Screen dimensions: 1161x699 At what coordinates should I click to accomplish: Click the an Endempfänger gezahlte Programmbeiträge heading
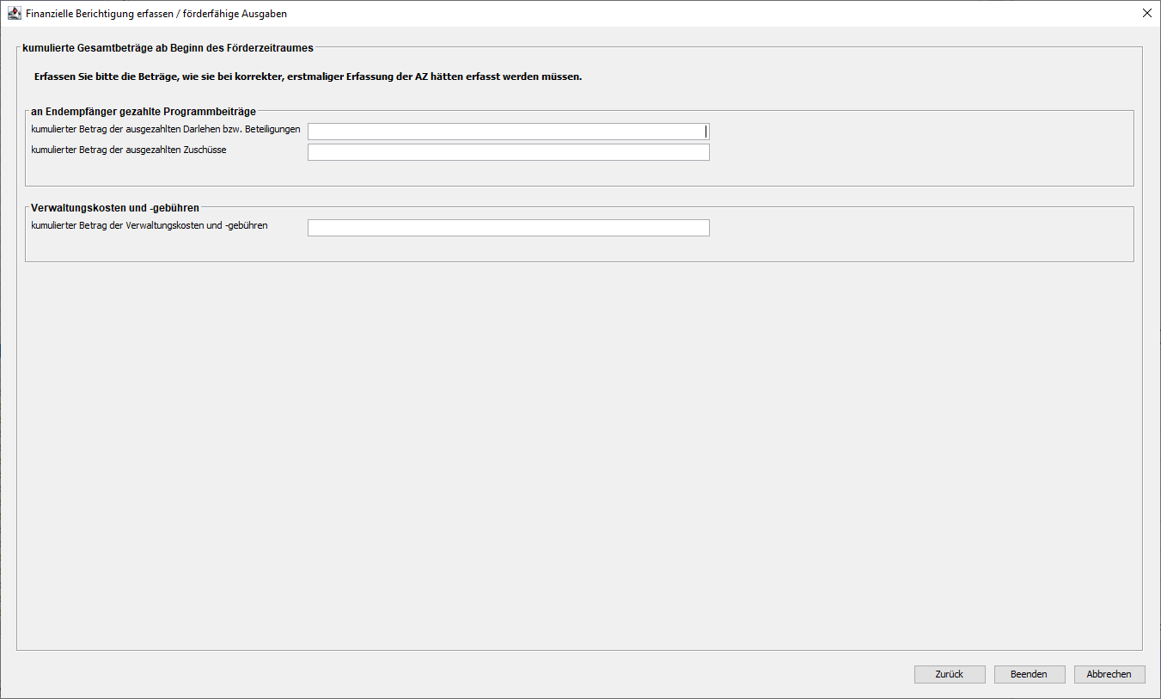tap(144, 111)
